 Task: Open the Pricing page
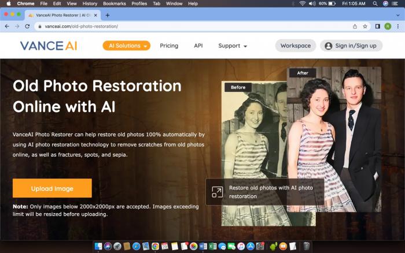169,46
